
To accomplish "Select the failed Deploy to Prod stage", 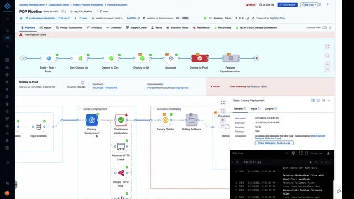I will [x=200, y=59].
